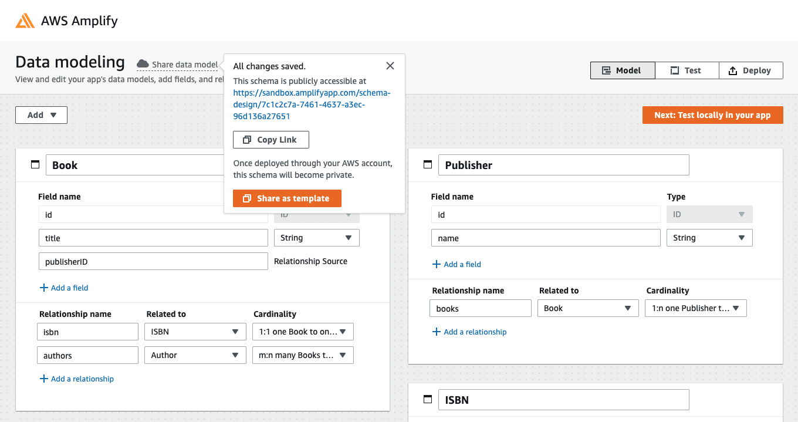Open Related to dropdown showing ISBN
Screen dimensions: 798x422
[x=195, y=332]
